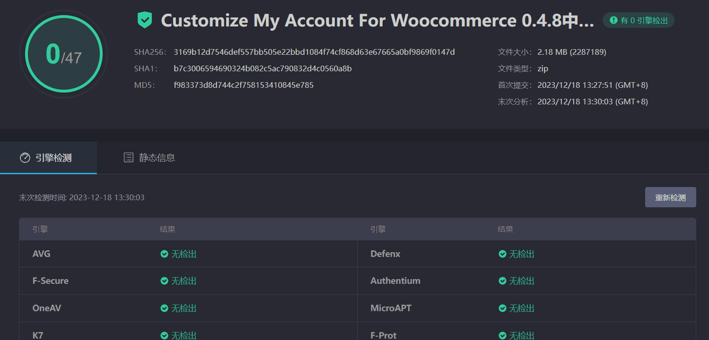Click the F-Secure engine name
This screenshot has height=340, width=709.
pyautogui.click(x=51, y=281)
